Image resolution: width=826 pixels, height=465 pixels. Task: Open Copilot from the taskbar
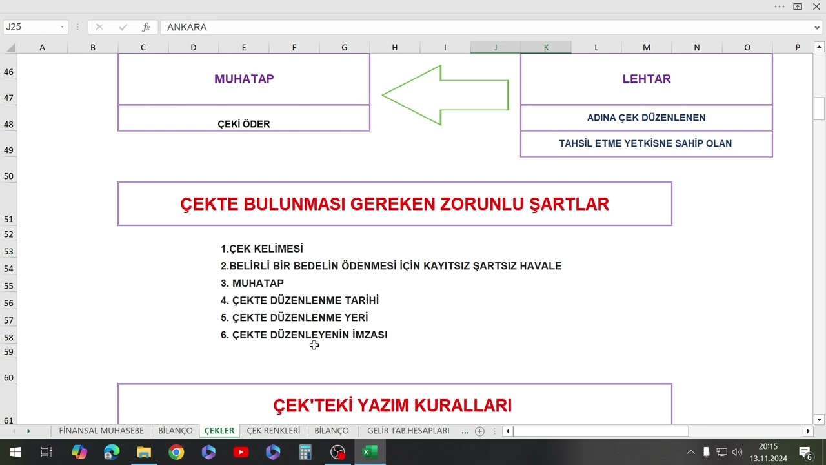point(79,452)
